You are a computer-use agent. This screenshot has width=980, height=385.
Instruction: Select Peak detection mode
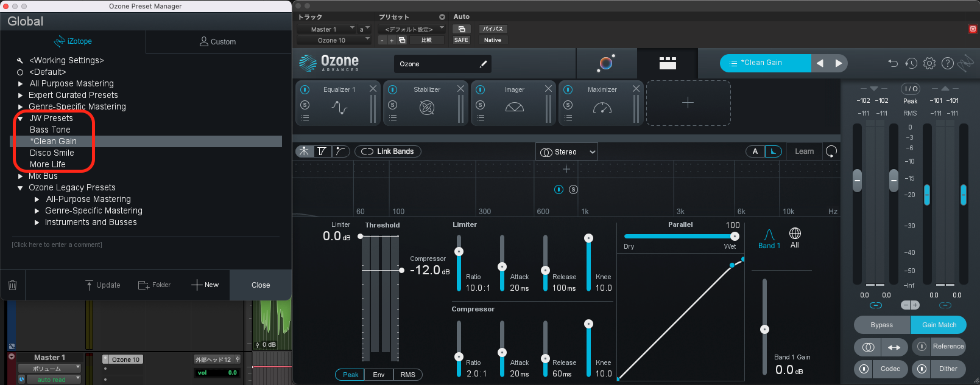350,375
